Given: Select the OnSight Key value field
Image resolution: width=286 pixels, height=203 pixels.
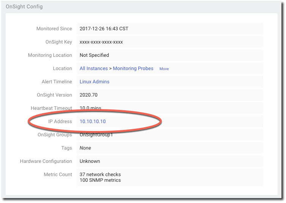Looking at the screenshot, I should (x=101, y=42).
